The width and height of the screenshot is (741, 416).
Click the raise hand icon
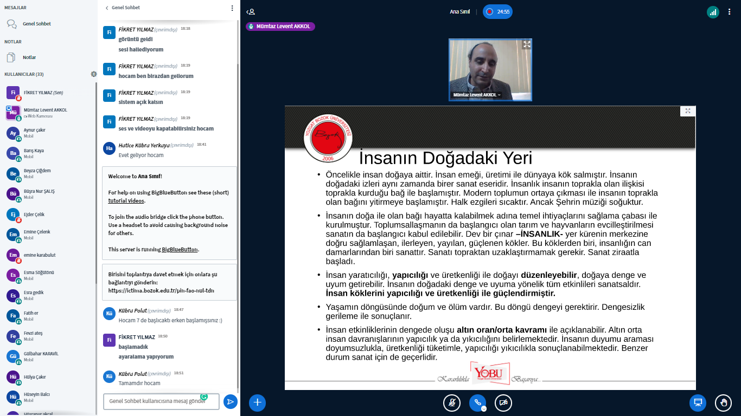pyautogui.click(x=723, y=402)
